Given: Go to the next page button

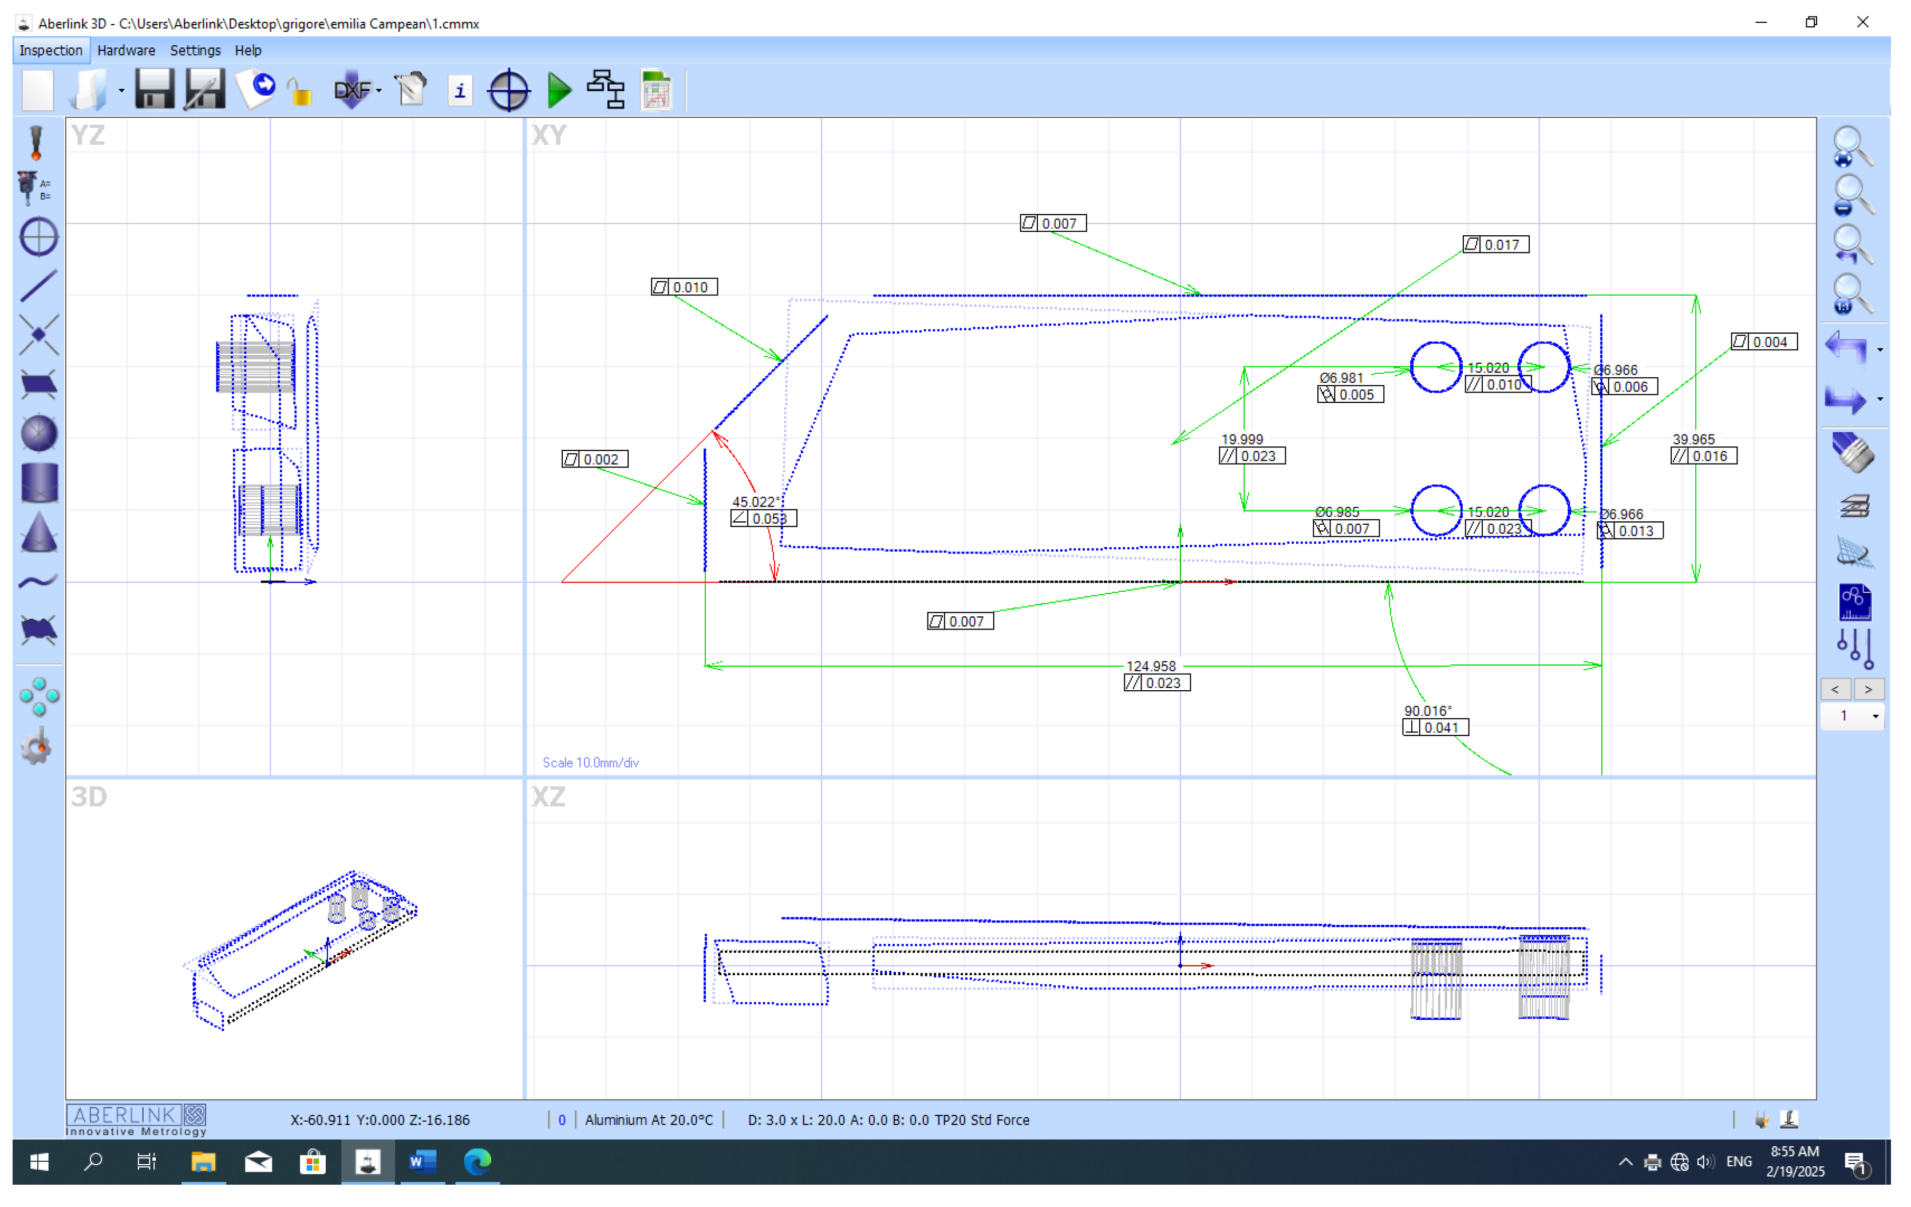Looking at the screenshot, I should click(1868, 690).
